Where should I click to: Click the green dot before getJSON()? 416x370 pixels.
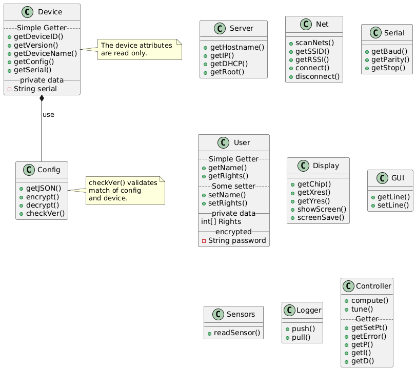click(21, 189)
